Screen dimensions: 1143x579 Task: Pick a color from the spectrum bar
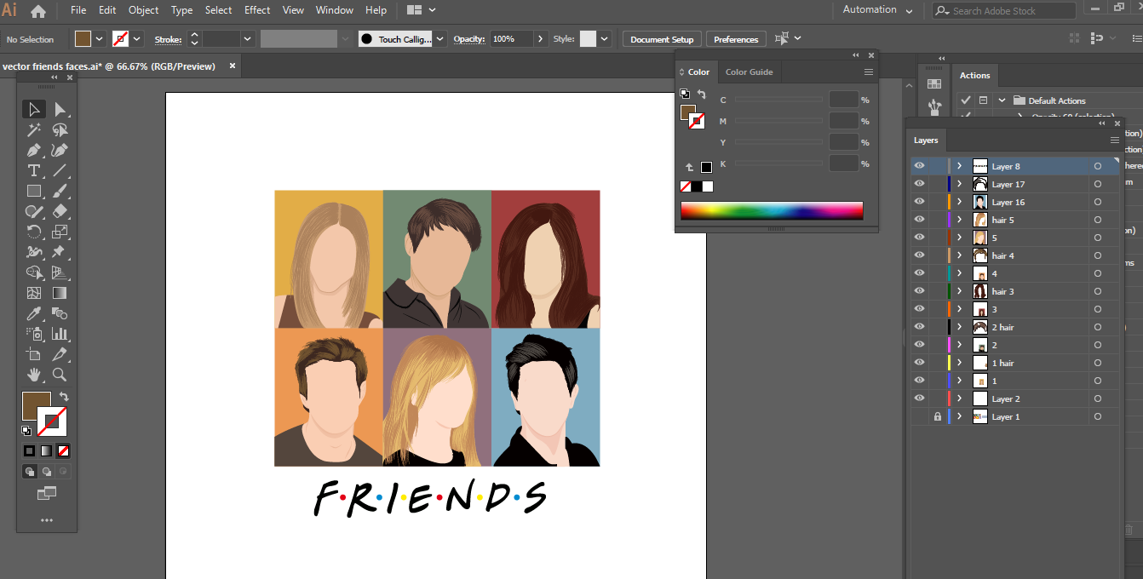coord(772,210)
